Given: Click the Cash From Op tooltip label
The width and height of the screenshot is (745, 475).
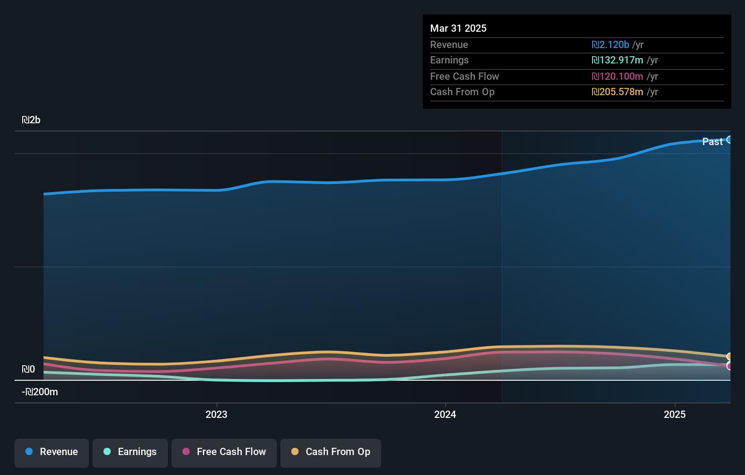Looking at the screenshot, I should [x=462, y=92].
